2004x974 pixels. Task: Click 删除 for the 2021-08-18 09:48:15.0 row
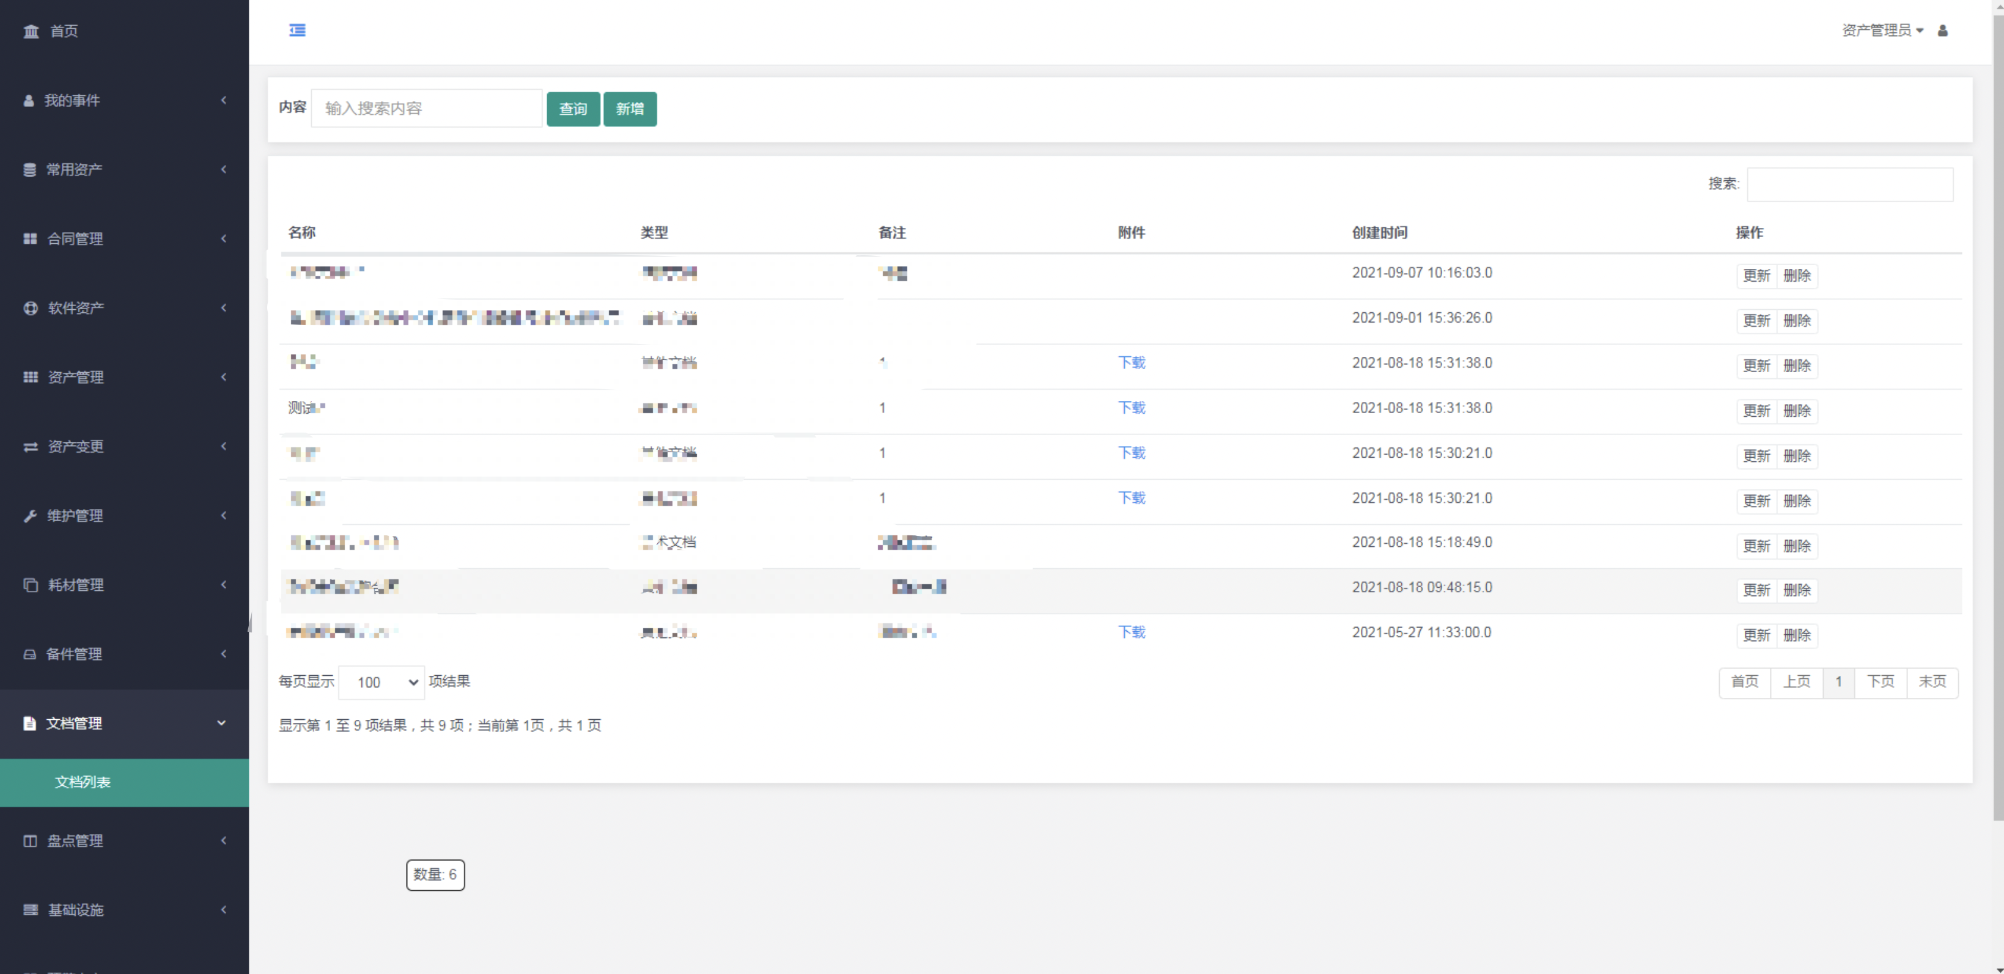(1797, 590)
